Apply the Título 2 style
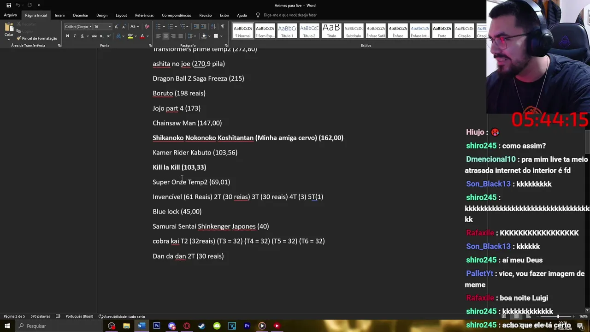Image resolution: width=590 pixels, height=332 pixels. coord(309,31)
